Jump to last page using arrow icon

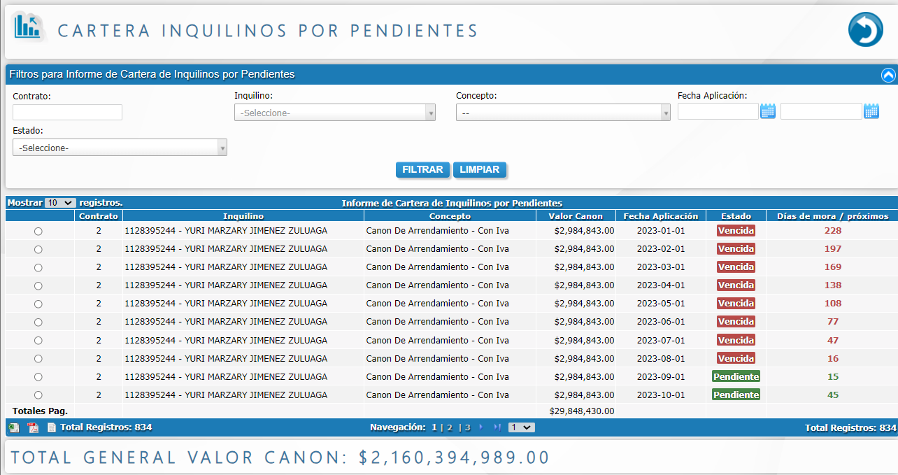[x=497, y=427]
